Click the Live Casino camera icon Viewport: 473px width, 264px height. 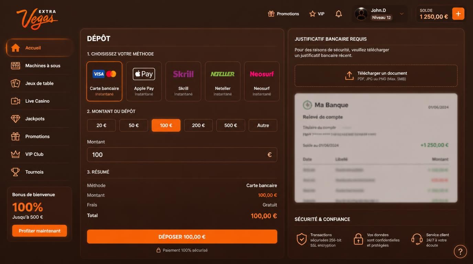(x=15, y=101)
